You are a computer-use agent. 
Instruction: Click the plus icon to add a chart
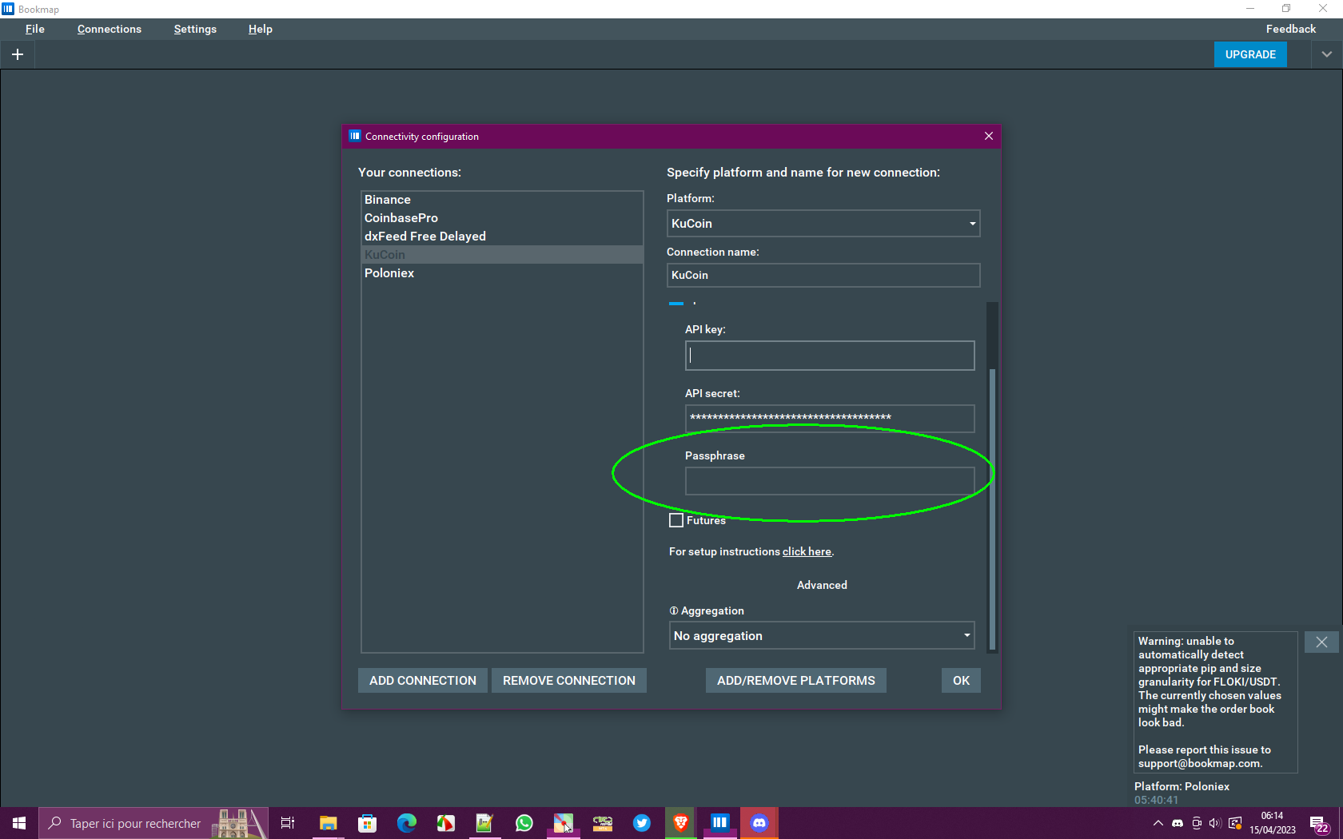click(18, 54)
